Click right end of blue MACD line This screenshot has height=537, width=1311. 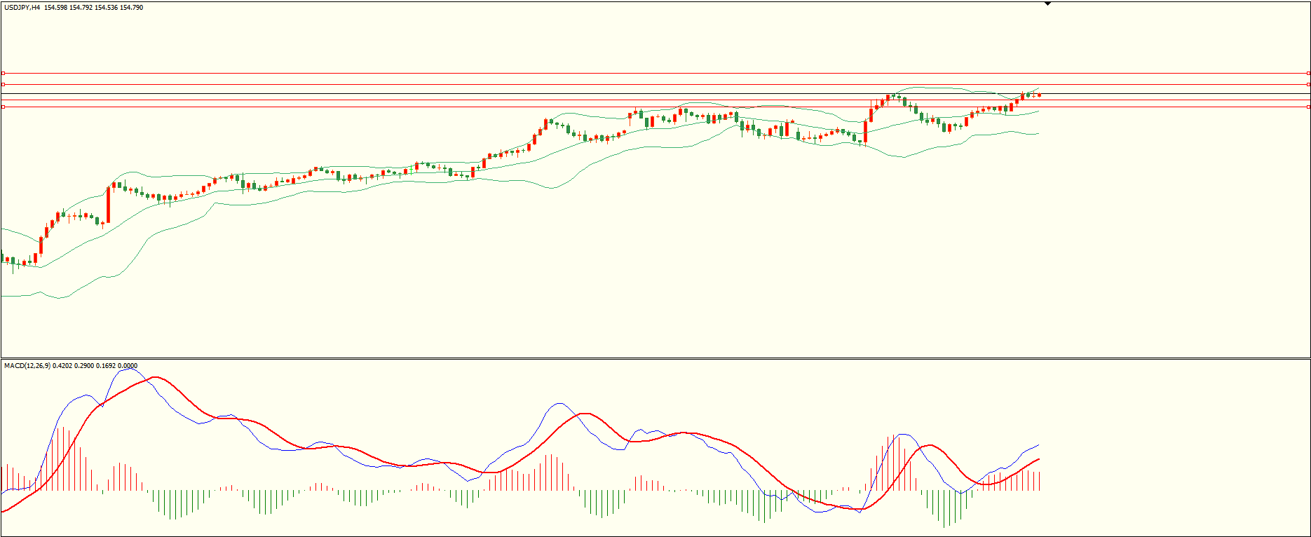tap(1038, 444)
